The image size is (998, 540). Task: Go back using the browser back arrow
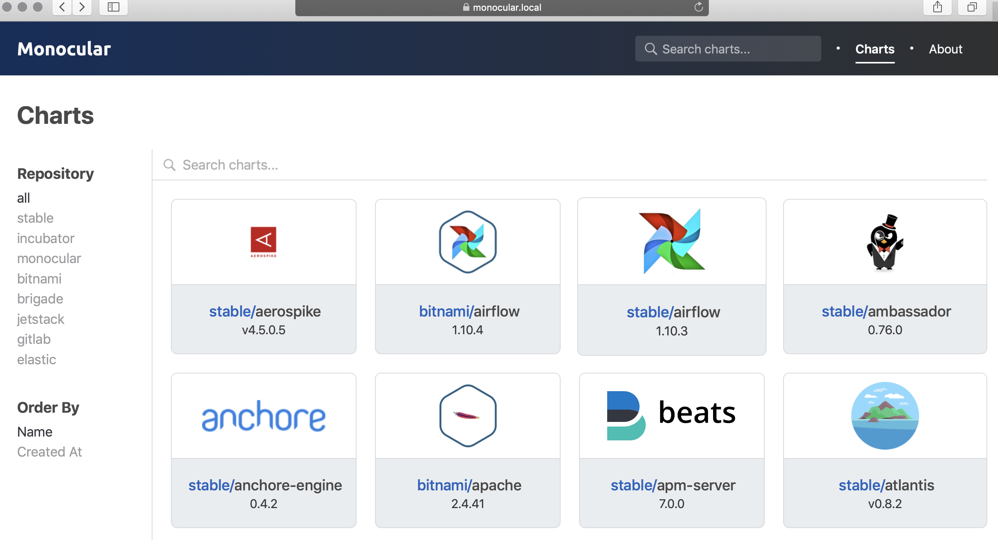[x=62, y=7]
